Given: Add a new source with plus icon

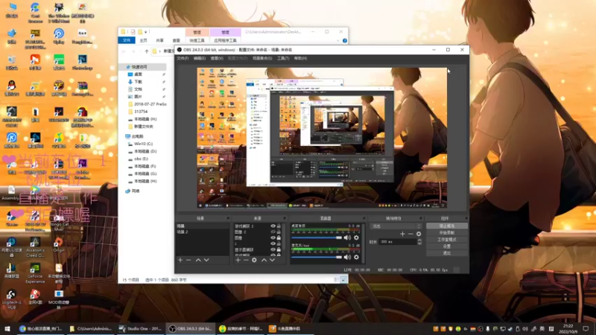Looking at the screenshot, I should coord(238,260).
